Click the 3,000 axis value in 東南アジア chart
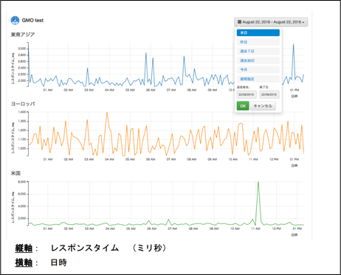Image resolution: width=341 pixels, height=275 pixels. pos(22,49)
